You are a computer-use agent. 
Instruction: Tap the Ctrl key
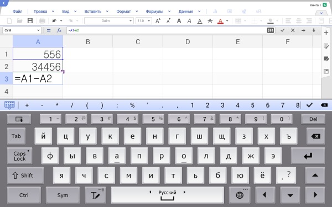(x=24, y=195)
